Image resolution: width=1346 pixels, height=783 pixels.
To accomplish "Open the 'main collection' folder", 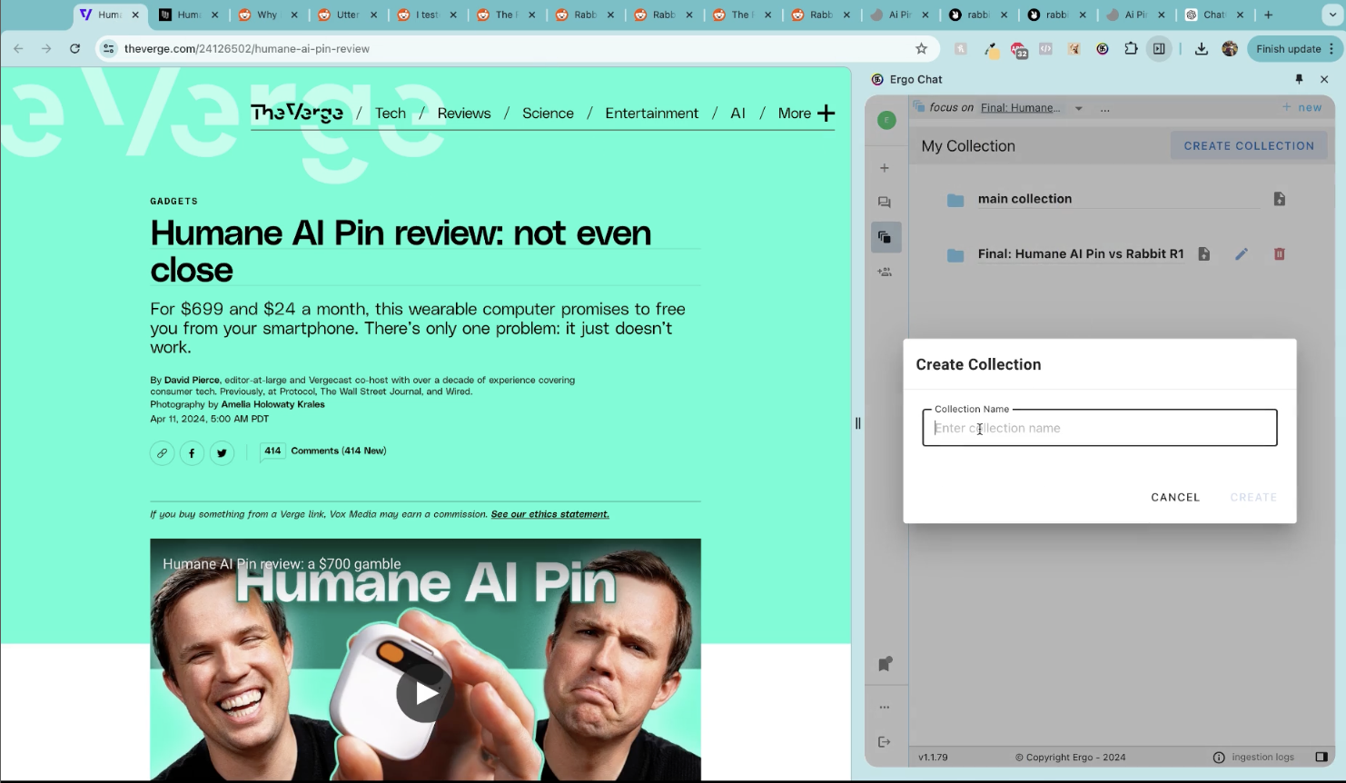I will pyautogui.click(x=1024, y=199).
